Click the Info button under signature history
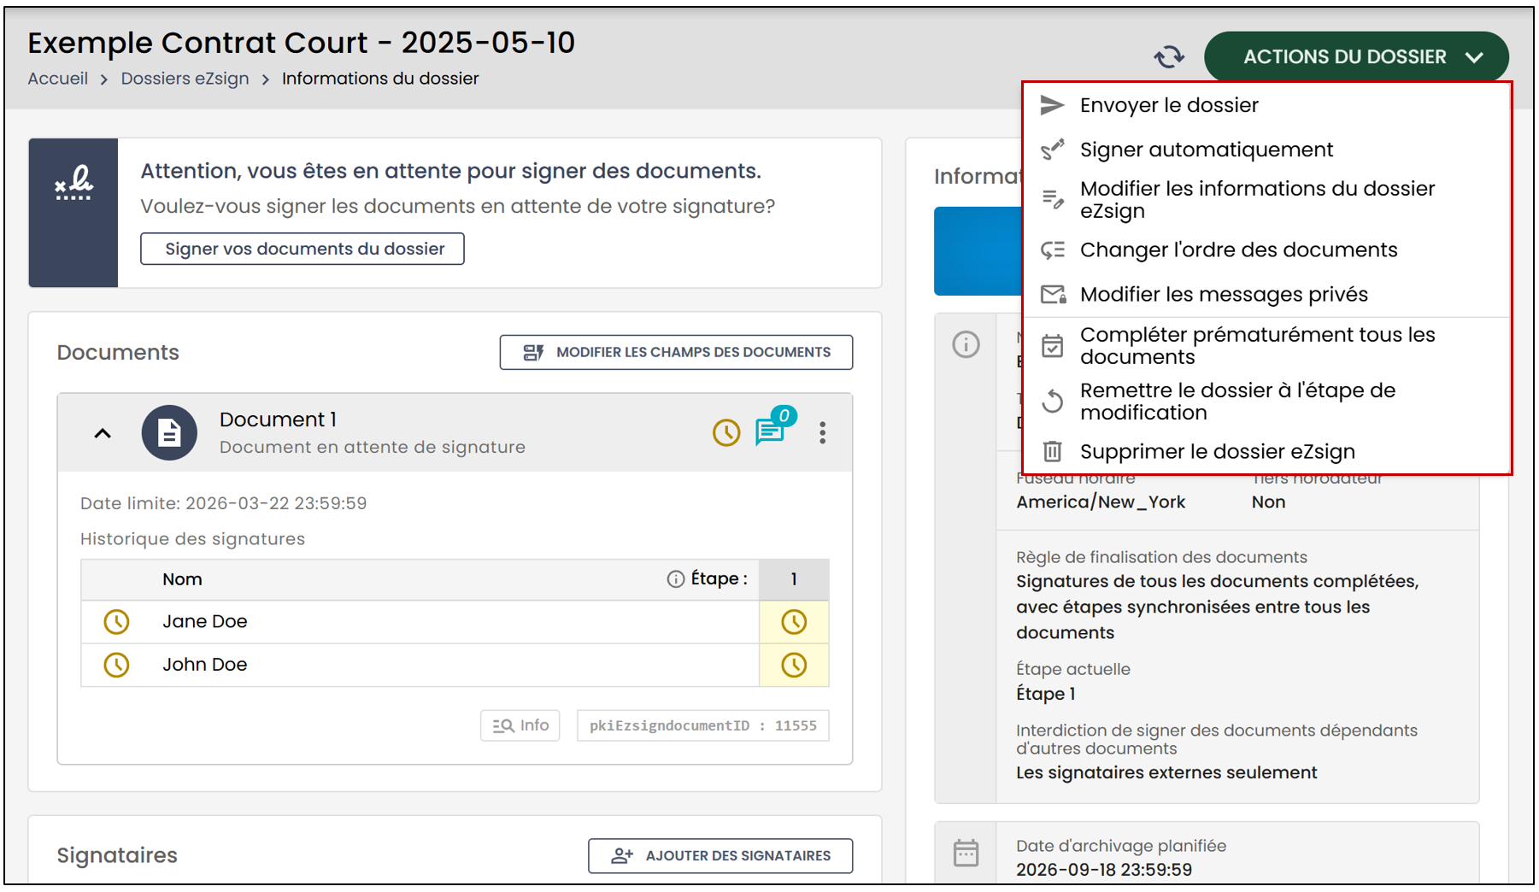Image resolution: width=1539 pixels, height=892 pixels. pyautogui.click(x=520, y=725)
